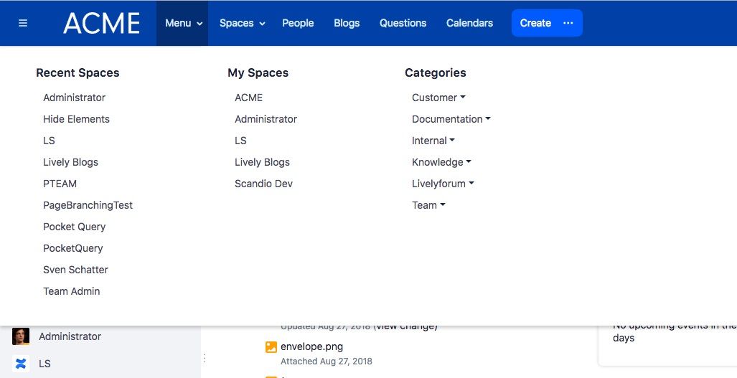
Task: Open Lively Blogs under My Spaces
Action: click(x=262, y=163)
